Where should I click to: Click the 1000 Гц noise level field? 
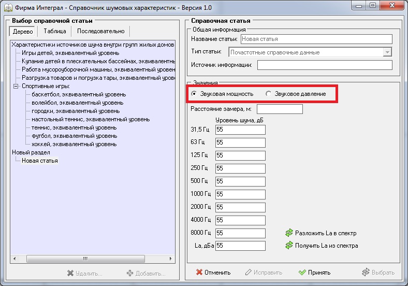[240, 194]
